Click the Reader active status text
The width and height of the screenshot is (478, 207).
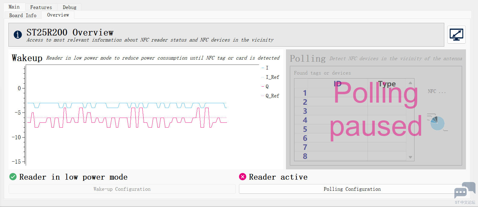[x=278, y=177]
